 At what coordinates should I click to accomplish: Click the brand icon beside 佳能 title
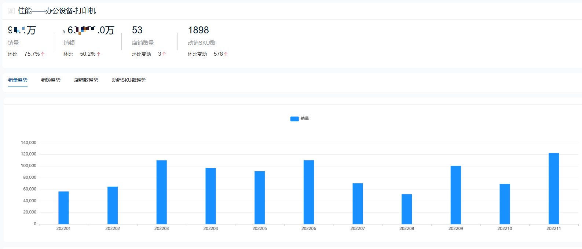point(11,11)
